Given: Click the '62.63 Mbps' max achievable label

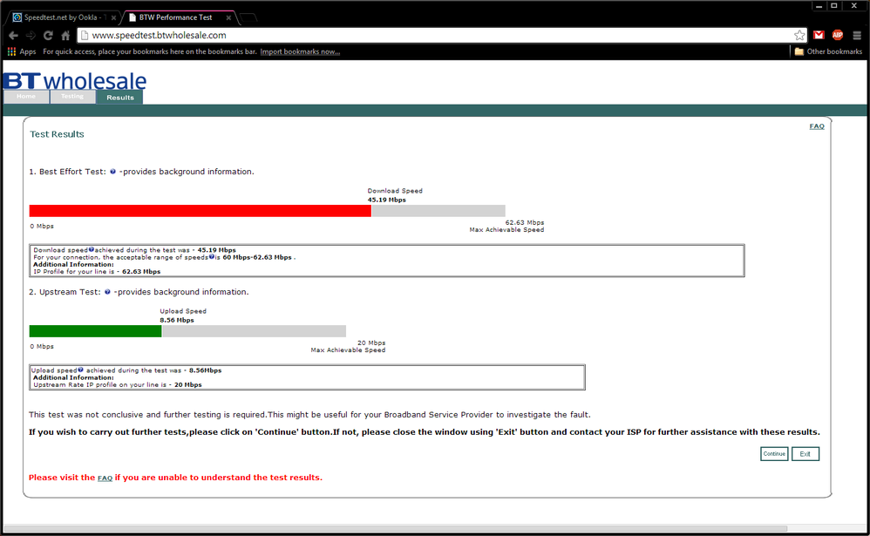Looking at the screenshot, I should coord(524,222).
